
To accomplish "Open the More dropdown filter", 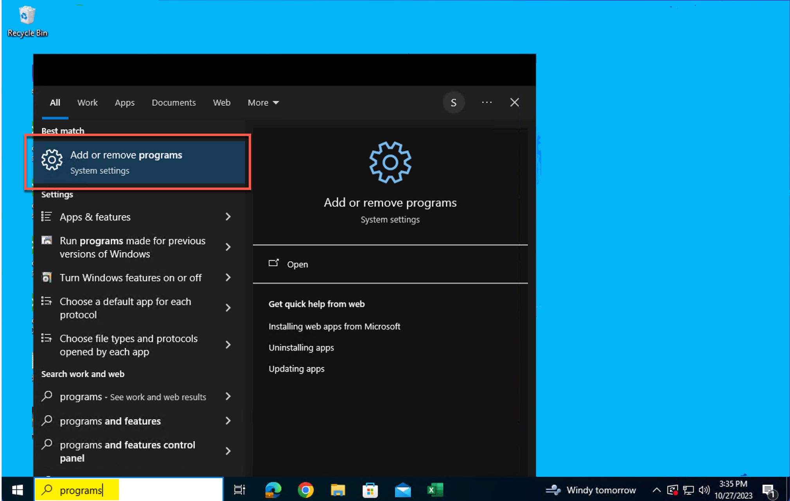I will 263,103.
